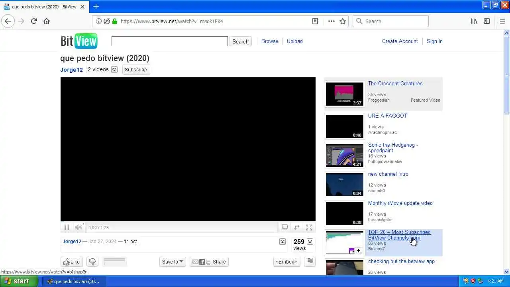Subscribe to the Jorge12 channel

click(136, 69)
